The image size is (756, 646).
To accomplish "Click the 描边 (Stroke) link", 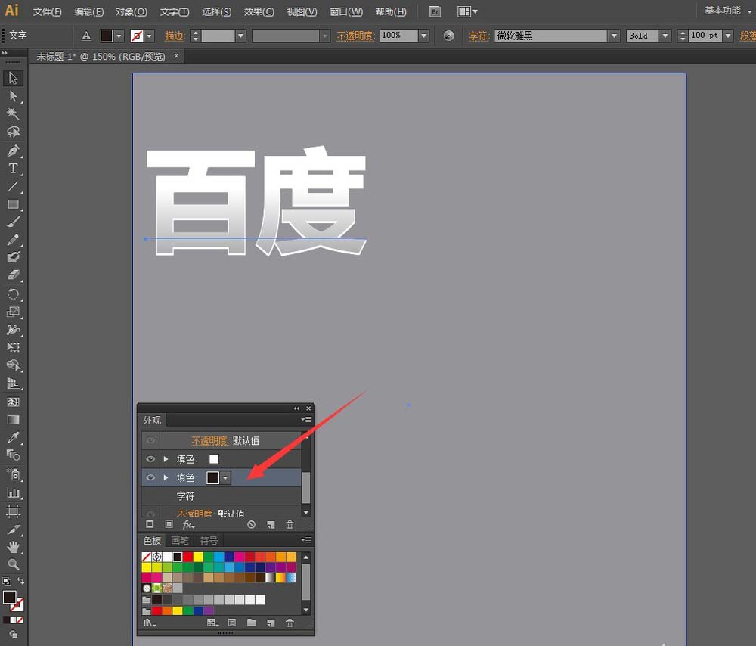I will [x=175, y=36].
